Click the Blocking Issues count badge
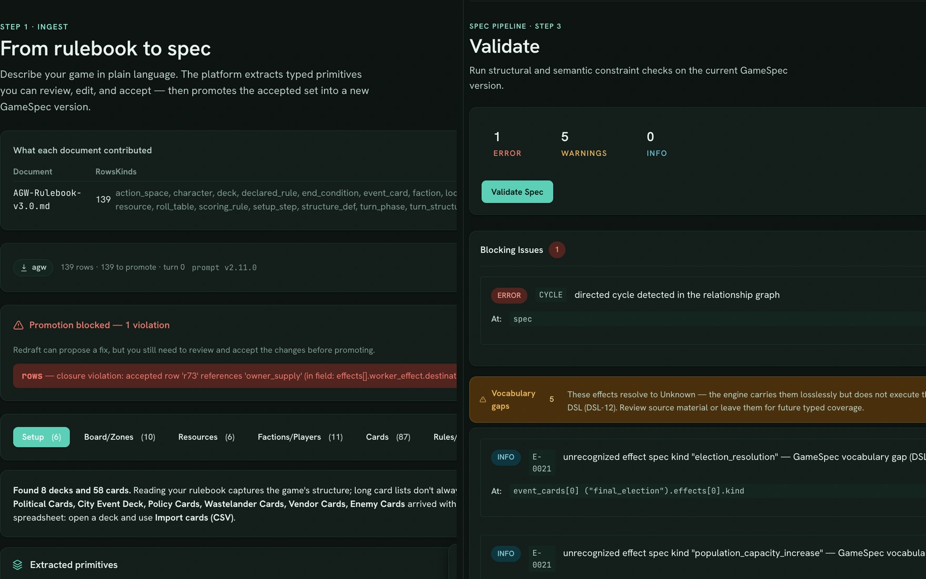 tap(557, 249)
